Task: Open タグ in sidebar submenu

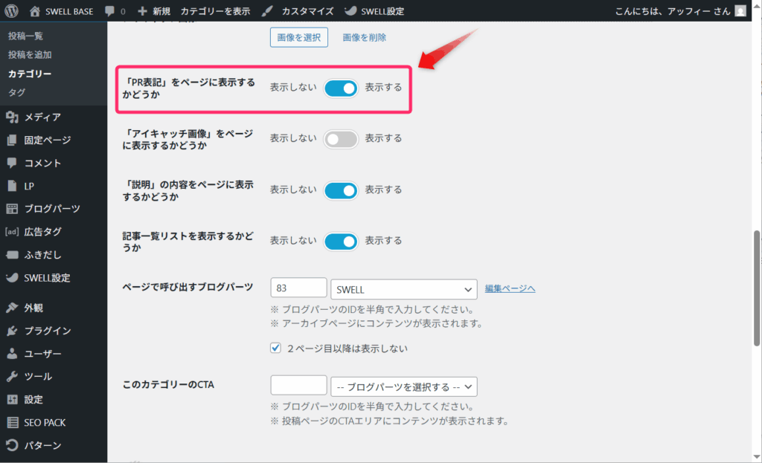Action: click(16, 92)
